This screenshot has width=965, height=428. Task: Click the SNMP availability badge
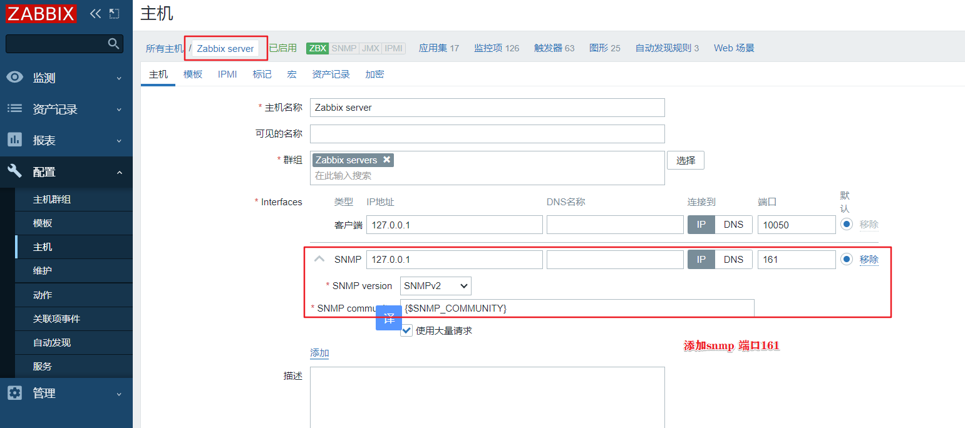coord(344,48)
